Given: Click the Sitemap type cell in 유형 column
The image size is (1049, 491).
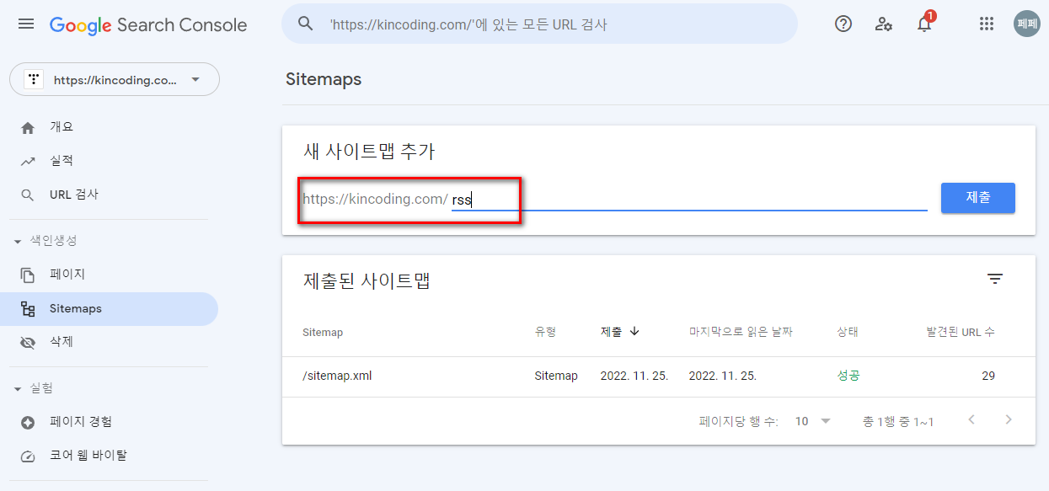Looking at the screenshot, I should pos(556,376).
